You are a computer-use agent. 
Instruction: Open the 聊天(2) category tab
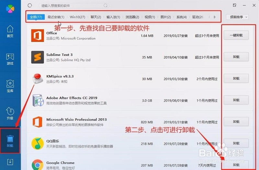(x=96, y=17)
